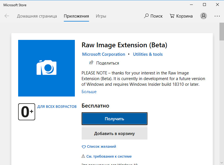
Task: Click the Добавить в корзину button
Action: (115, 134)
